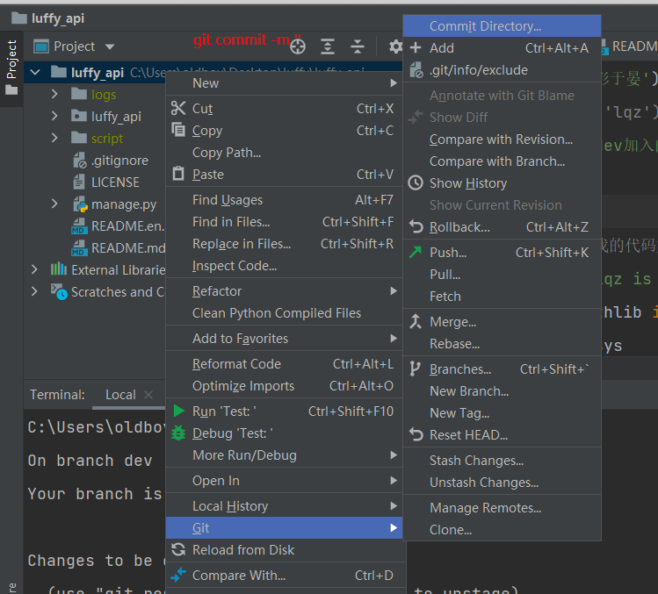Click the plus icon next to Add
This screenshot has height=594, width=658.
(416, 47)
